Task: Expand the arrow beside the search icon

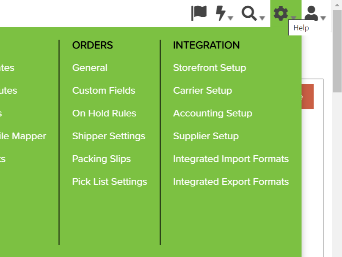Action: 262,18
